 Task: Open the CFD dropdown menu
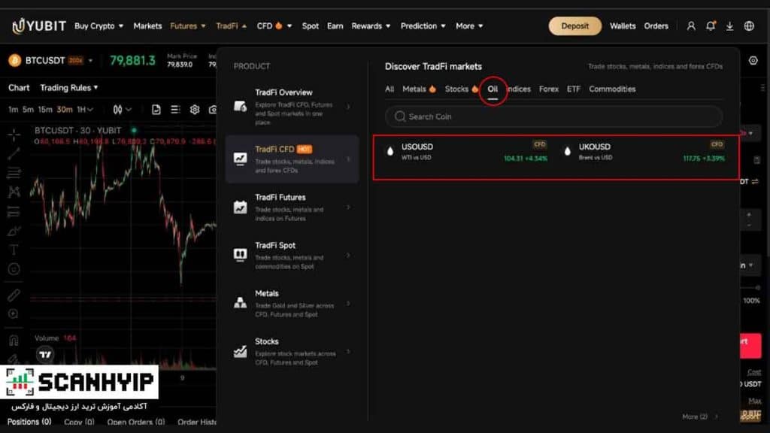(274, 26)
